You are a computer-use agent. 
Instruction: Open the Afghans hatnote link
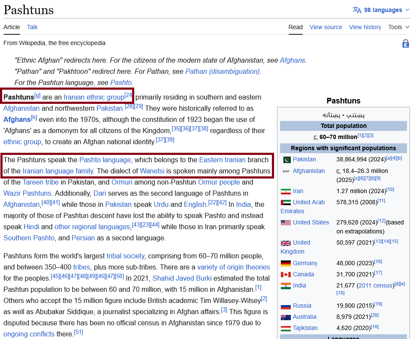tap(292, 60)
